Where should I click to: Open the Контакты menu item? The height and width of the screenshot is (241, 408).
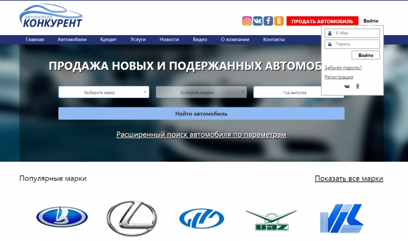274,40
